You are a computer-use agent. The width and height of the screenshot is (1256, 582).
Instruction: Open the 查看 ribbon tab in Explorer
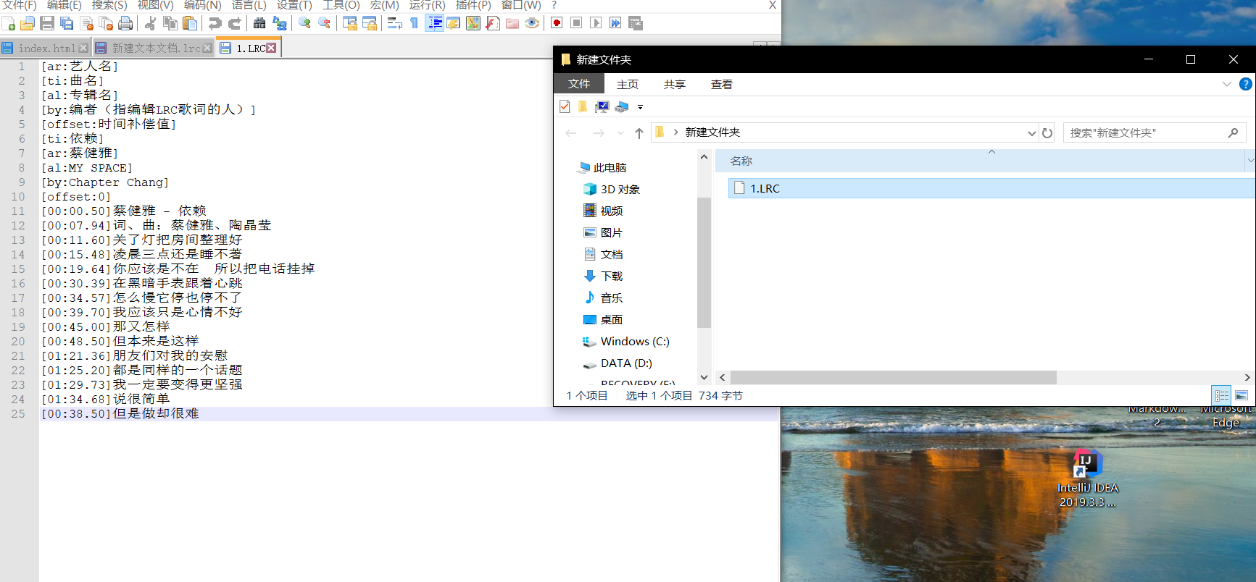click(721, 84)
